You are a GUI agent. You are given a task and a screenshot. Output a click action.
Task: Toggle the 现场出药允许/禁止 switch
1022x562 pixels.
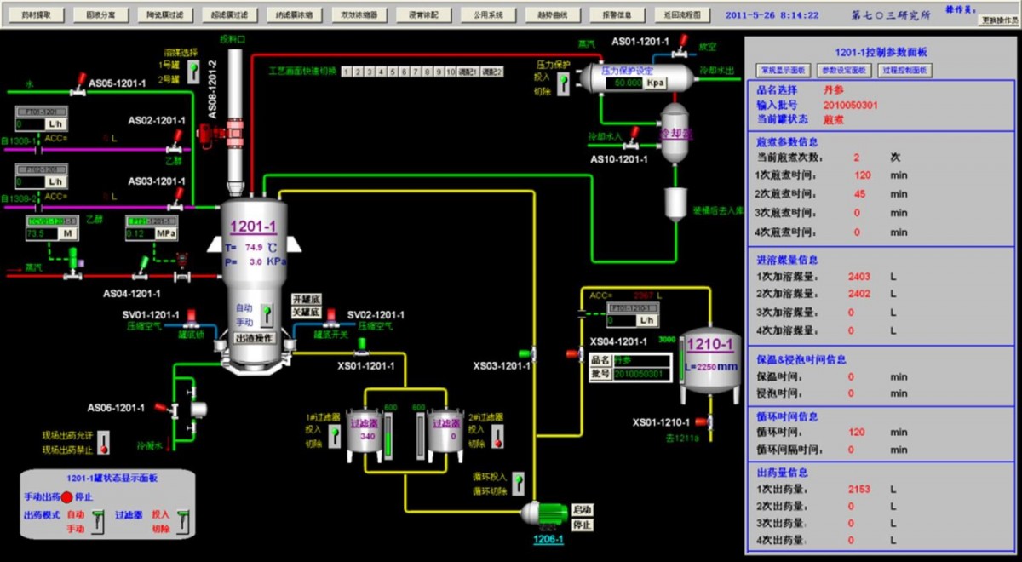pos(105,442)
